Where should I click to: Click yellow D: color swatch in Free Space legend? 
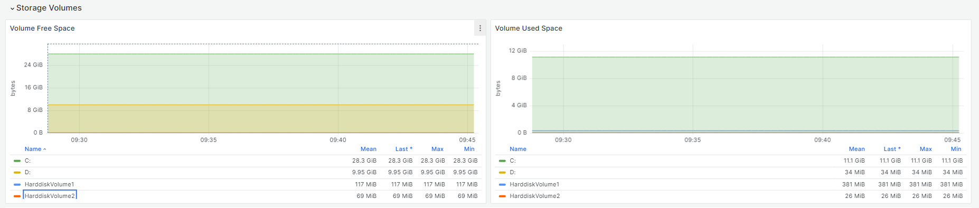[x=17, y=173]
